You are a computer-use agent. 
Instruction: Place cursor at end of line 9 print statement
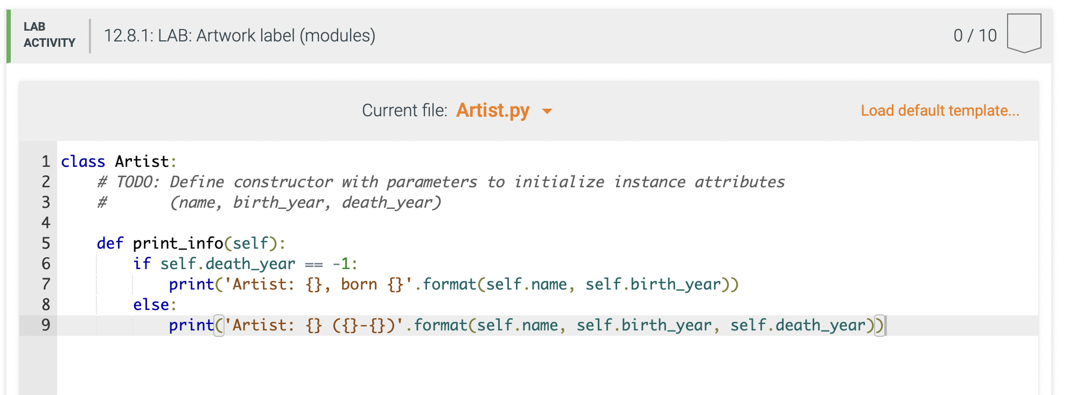coord(885,325)
